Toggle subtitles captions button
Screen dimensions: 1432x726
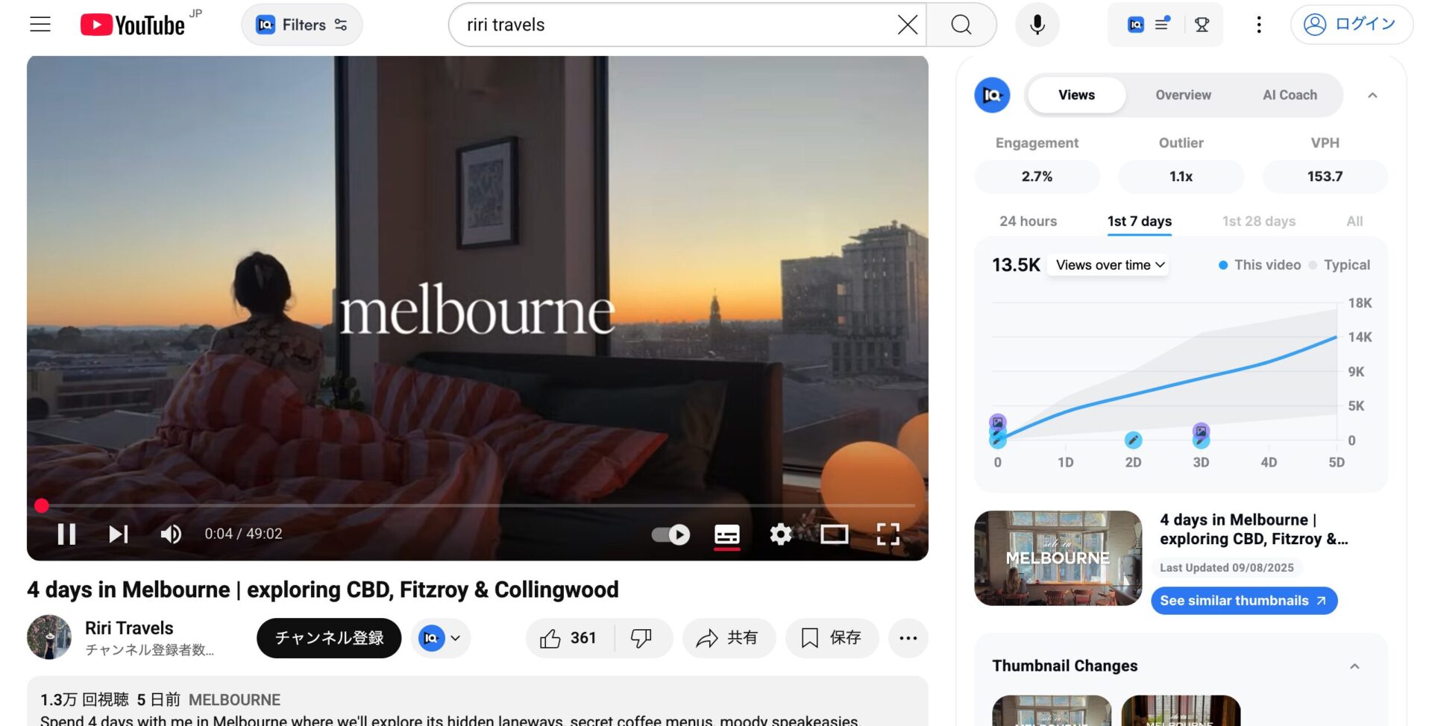click(x=727, y=534)
